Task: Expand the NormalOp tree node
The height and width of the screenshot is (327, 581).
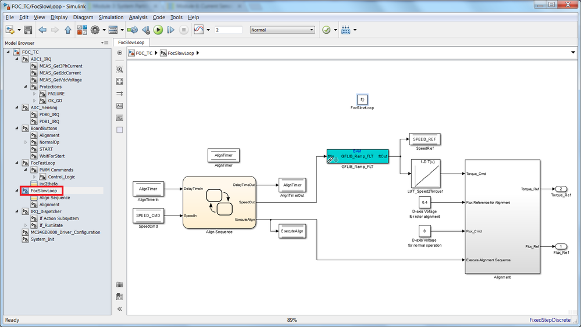Action: [x=26, y=142]
